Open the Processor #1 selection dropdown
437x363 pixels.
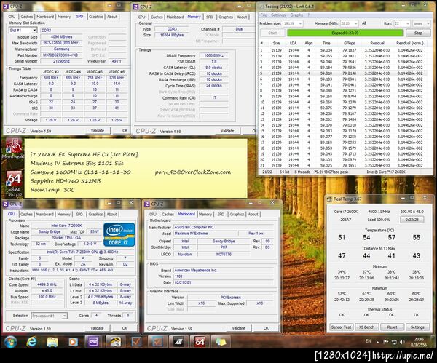[64, 316]
